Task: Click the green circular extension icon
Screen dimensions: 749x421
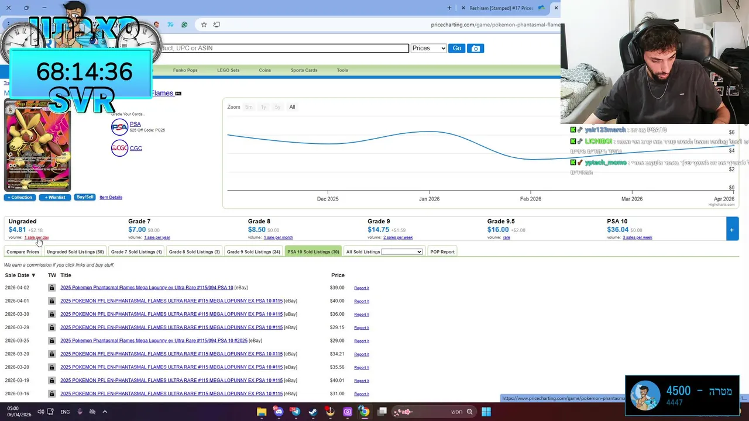Action: click(x=184, y=25)
